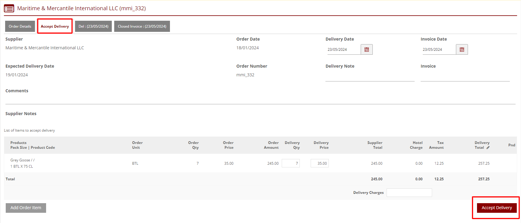Click the list icon beside the page title
The image size is (521, 223).
click(9, 8)
